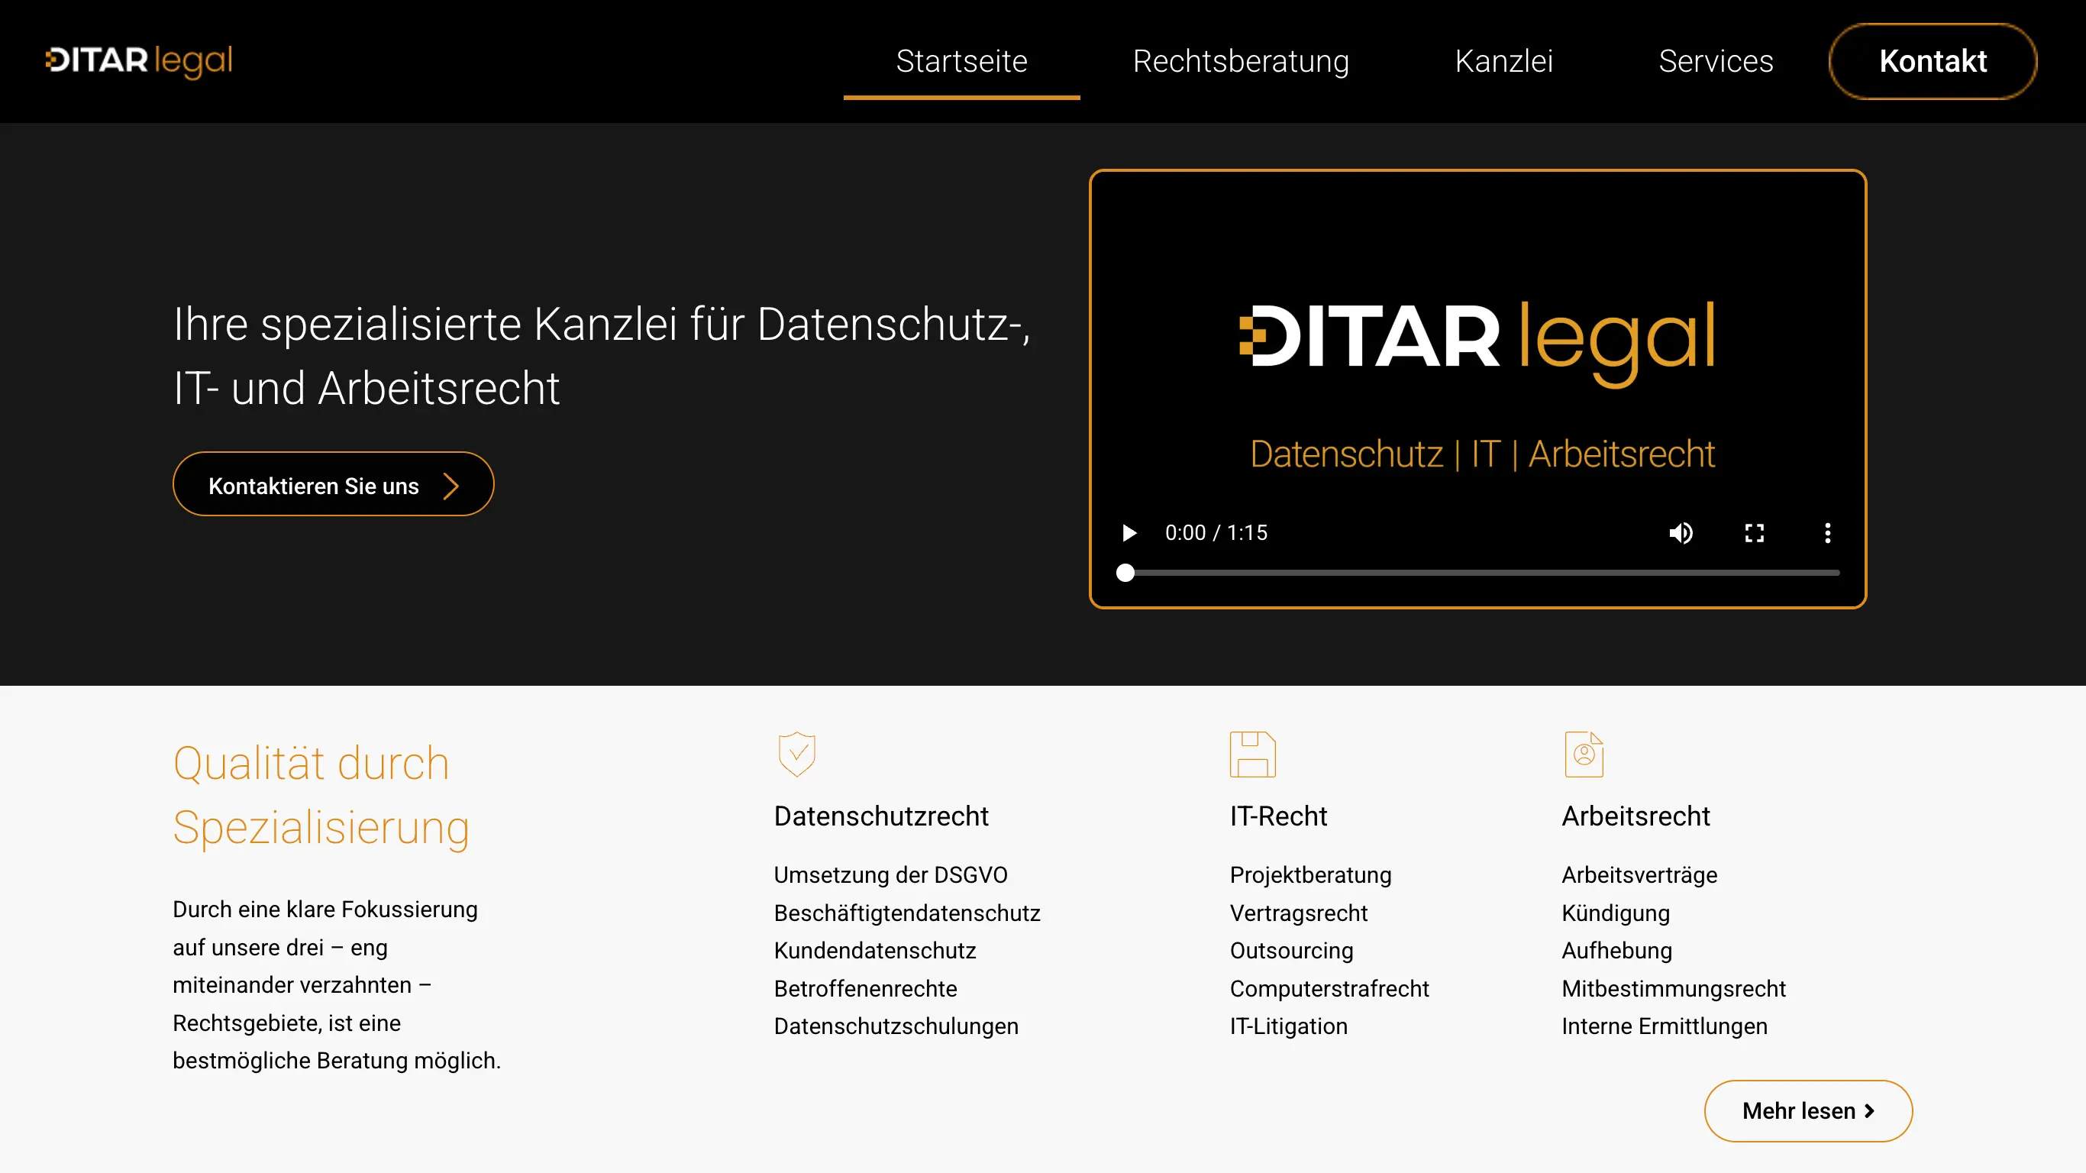The image size is (2086, 1173).
Task: Click the DITAR legal header logo
Action: 139,61
